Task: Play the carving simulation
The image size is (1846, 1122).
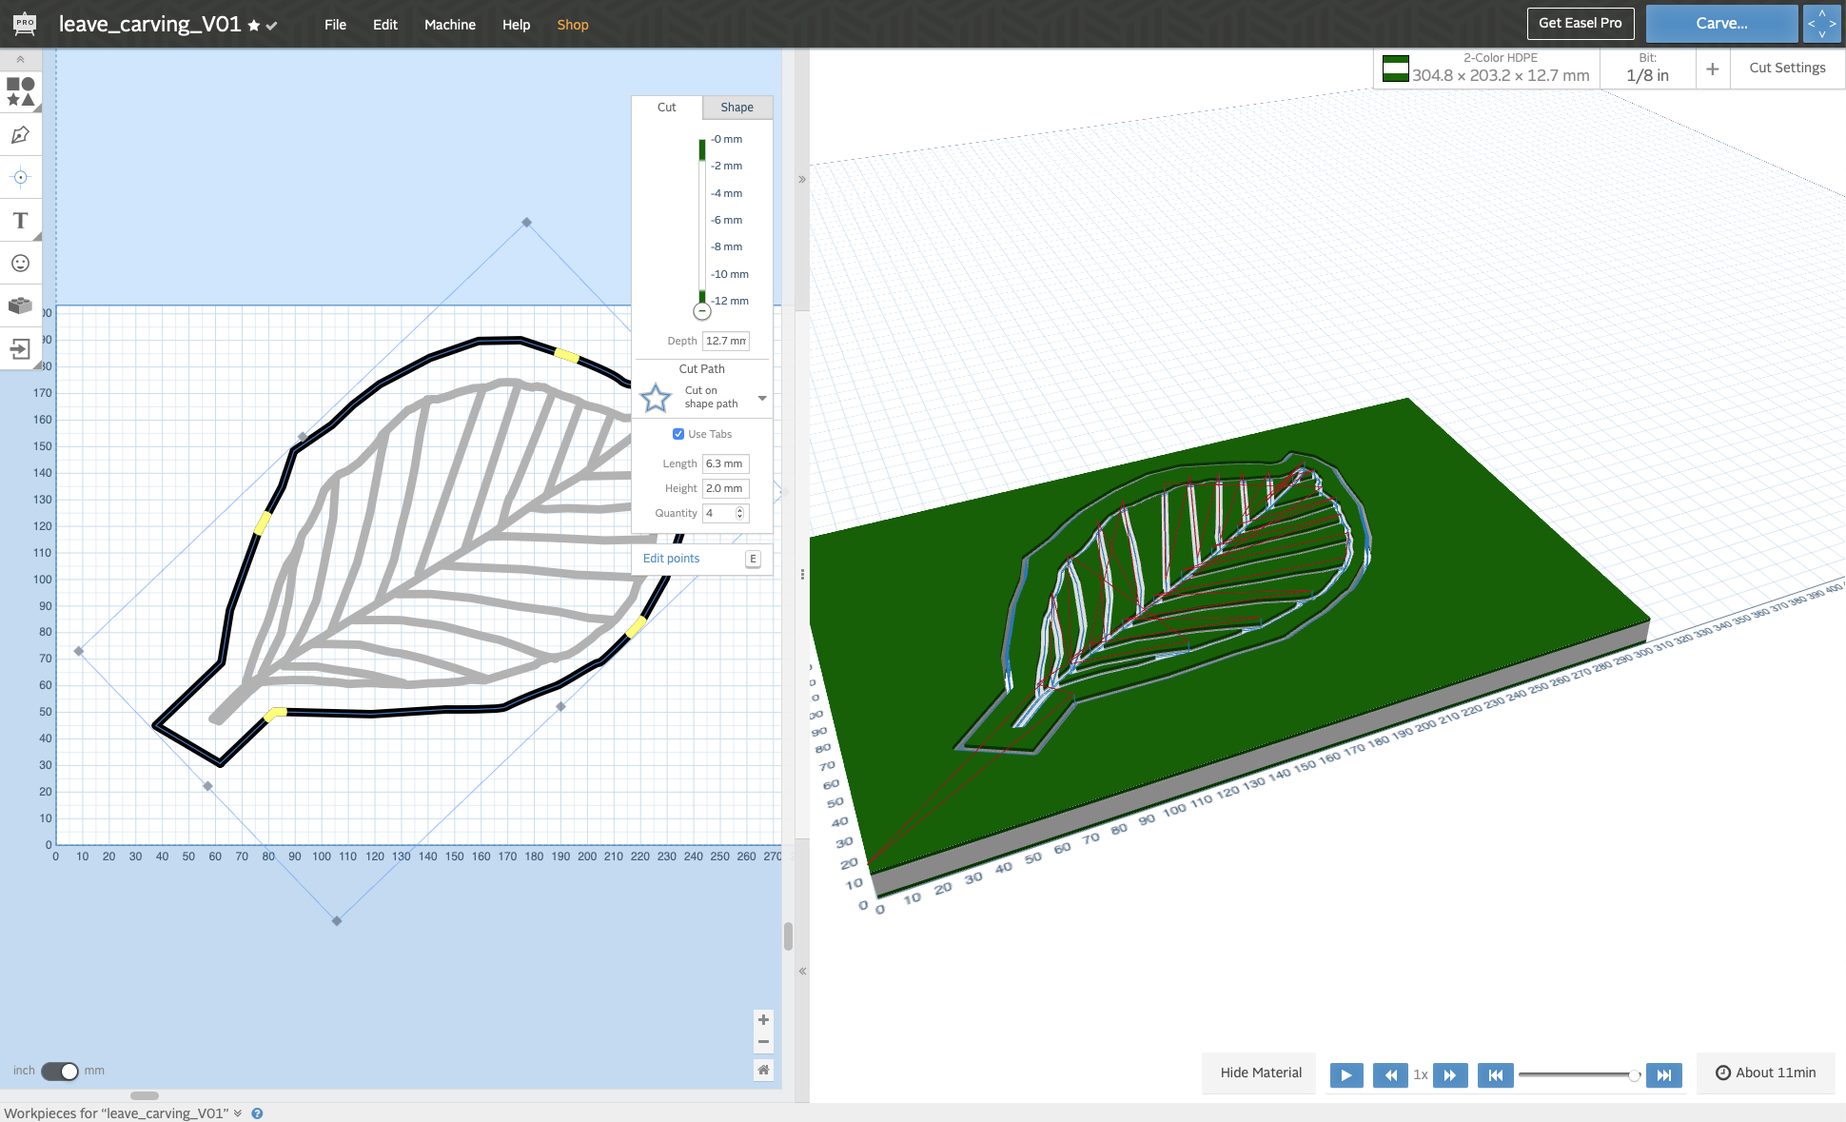Action: coord(1346,1074)
